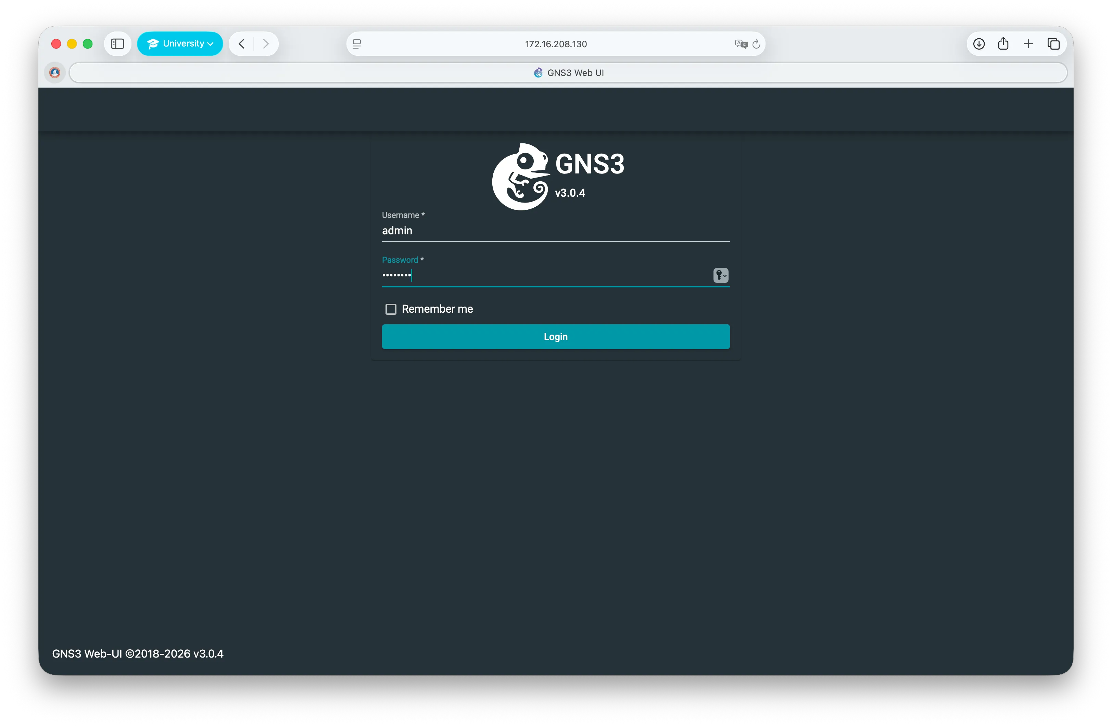Image resolution: width=1112 pixels, height=726 pixels.
Task: Expand the University tab group chevron
Action: pos(210,44)
